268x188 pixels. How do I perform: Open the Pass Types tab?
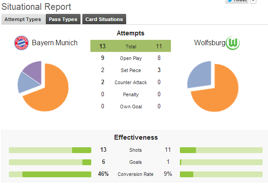63,19
